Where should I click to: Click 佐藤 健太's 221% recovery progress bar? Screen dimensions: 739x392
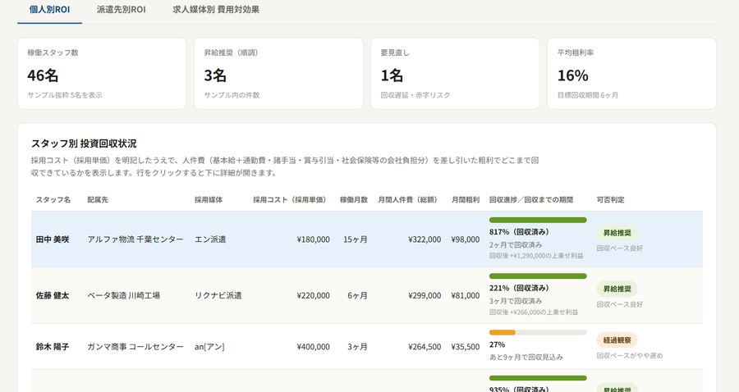(x=538, y=276)
